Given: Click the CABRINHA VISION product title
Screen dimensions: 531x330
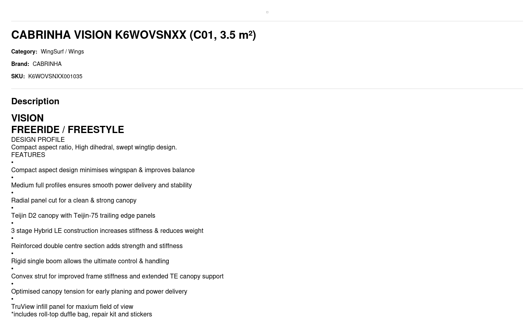Looking at the screenshot, I should pyautogui.click(x=133, y=35).
